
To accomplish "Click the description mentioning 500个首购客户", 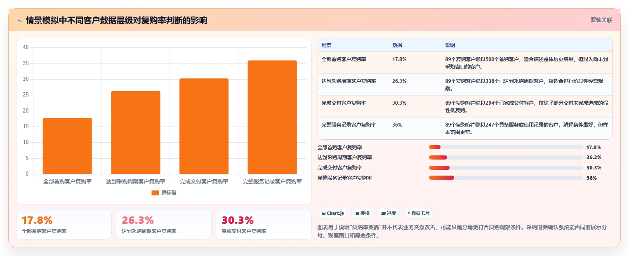I will click(526, 63).
